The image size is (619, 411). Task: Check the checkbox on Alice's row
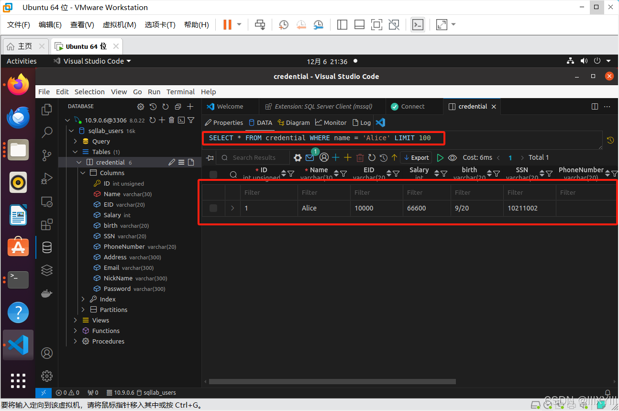[213, 208]
